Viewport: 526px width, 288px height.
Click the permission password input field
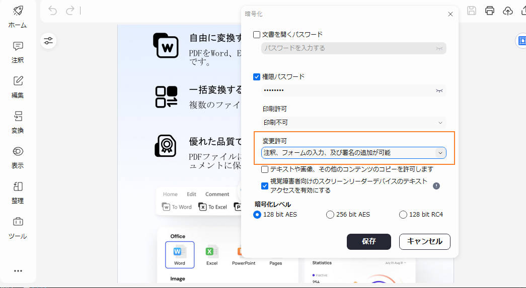pos(347,90)
